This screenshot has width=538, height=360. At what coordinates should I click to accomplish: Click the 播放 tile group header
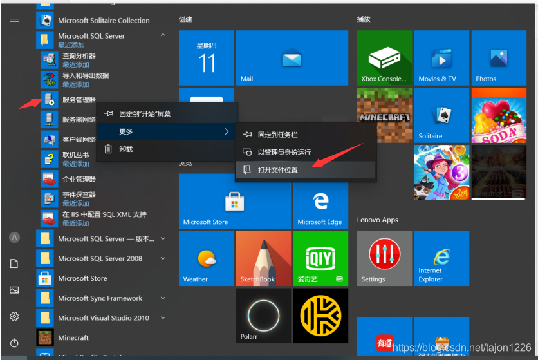coord(364,19)
